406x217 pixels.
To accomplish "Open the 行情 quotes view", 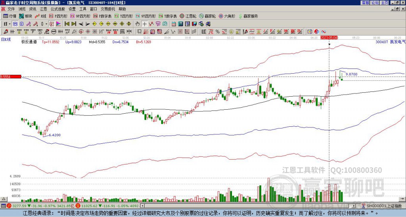I will 10,16.
